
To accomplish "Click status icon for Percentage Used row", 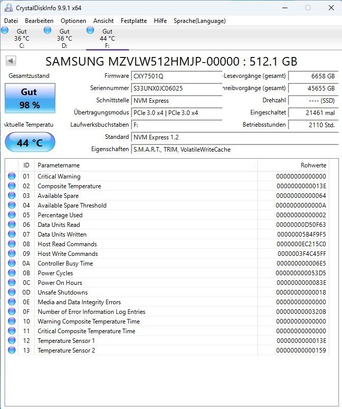I will [12, 215].
